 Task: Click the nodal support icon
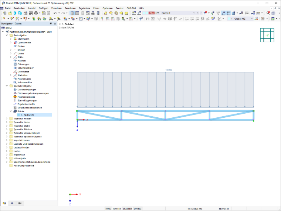pos(34,19)
